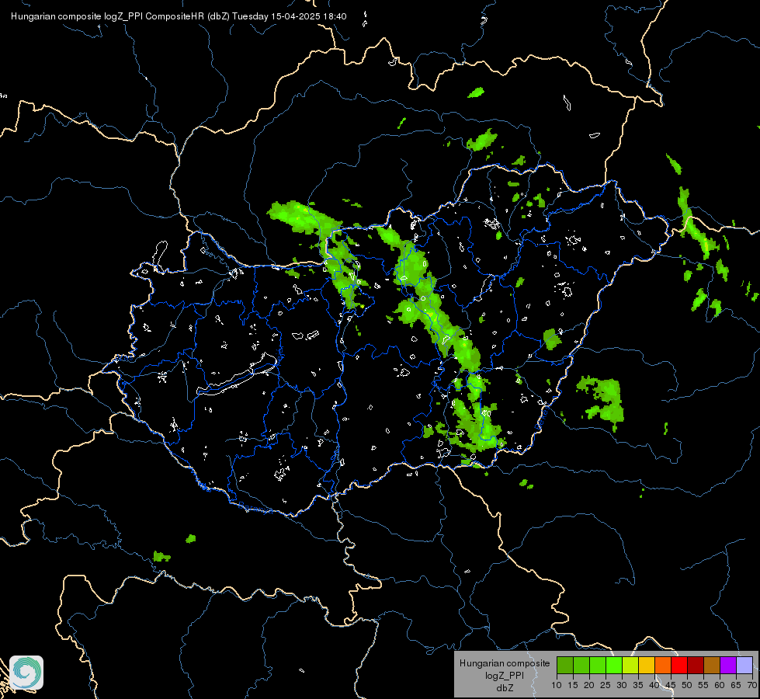This screenshot has width=760, height=699.
Task: Select the 20–25 dBZ green swatch
Action: coord(598,665)
